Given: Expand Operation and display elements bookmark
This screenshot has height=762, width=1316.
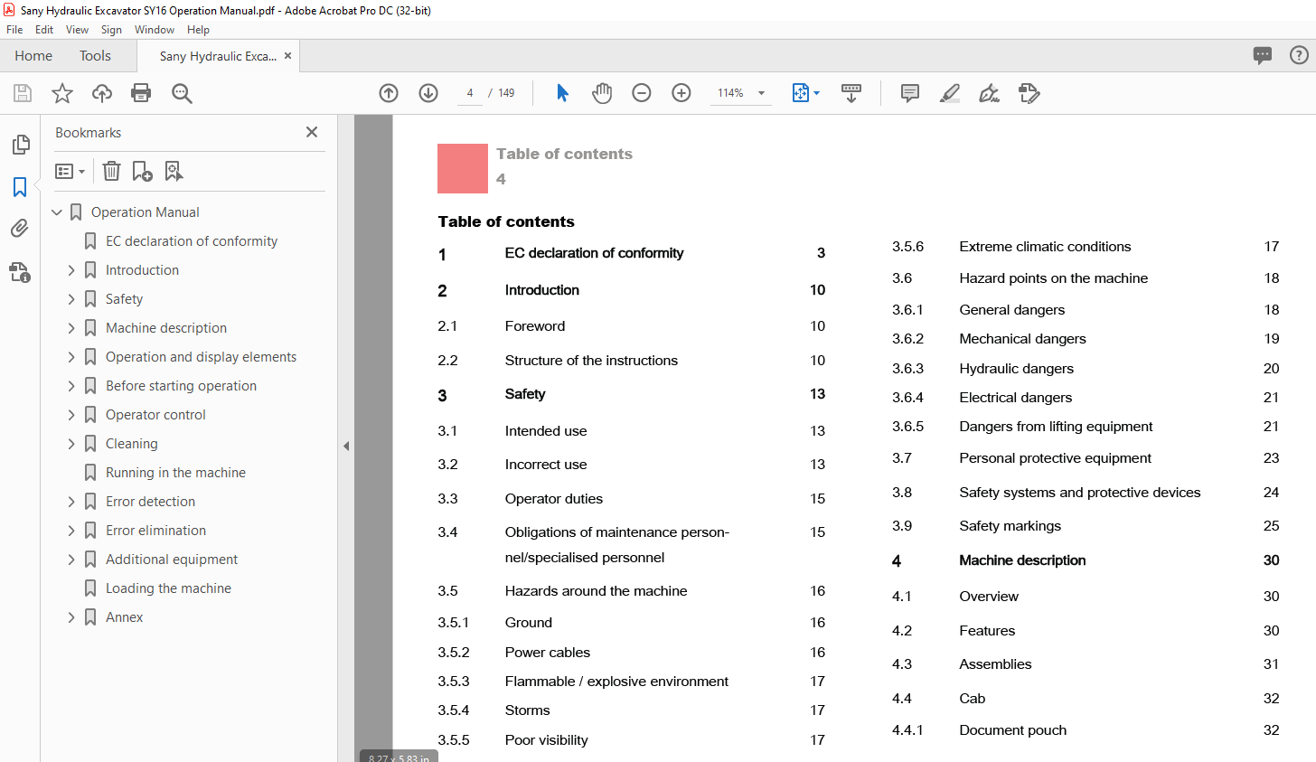Looking at the screenshot, I should tap(71, 357).
